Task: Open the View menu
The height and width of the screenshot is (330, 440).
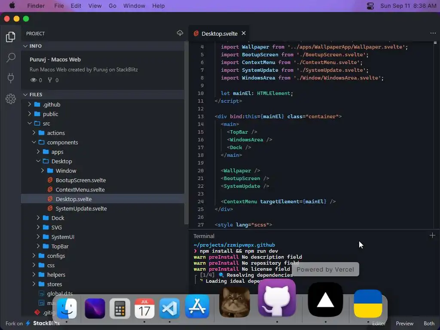Action: click(95, 6)
